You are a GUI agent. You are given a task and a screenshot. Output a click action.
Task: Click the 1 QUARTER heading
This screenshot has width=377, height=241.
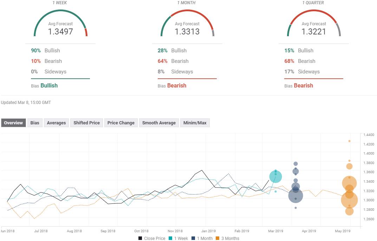coord(313,3)
